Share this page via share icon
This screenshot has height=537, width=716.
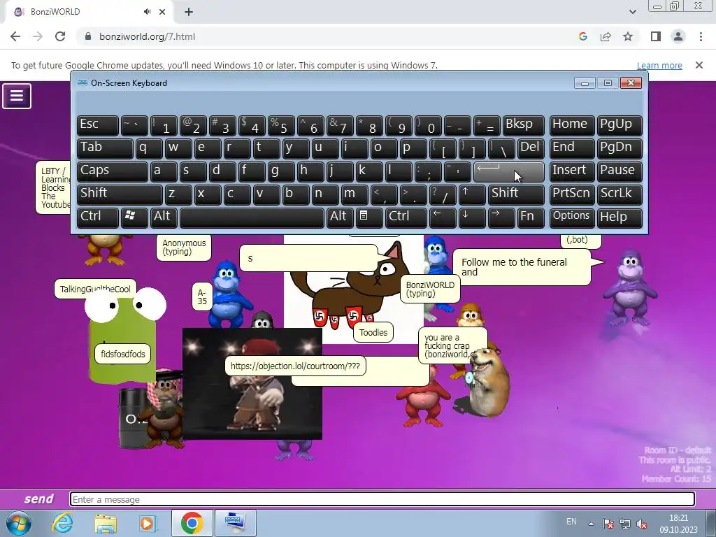[x=606, y=36]
